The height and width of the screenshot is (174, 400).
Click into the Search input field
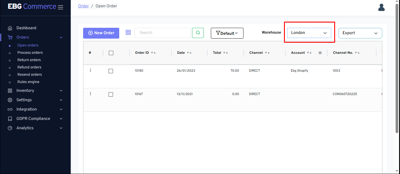click(162, 33)
